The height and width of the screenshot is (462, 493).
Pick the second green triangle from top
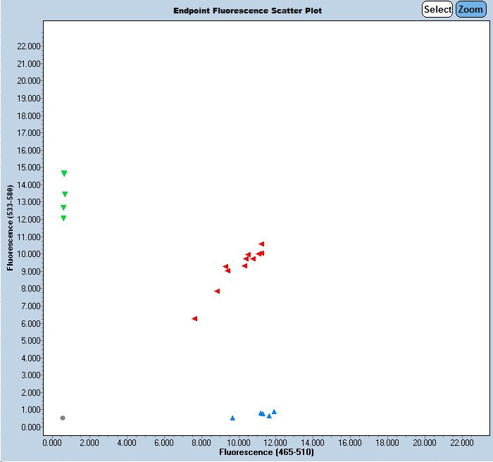(x=65, y=194)
